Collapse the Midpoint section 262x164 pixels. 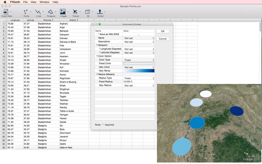pos(97,45)
